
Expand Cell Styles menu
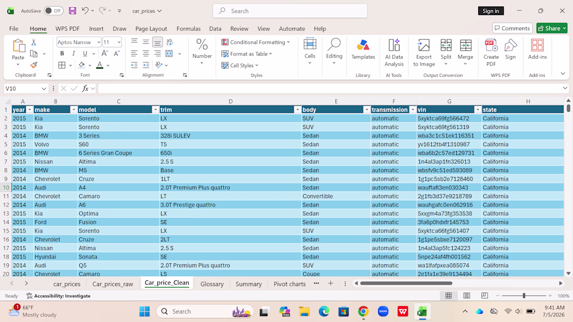(x=240, y=66)
